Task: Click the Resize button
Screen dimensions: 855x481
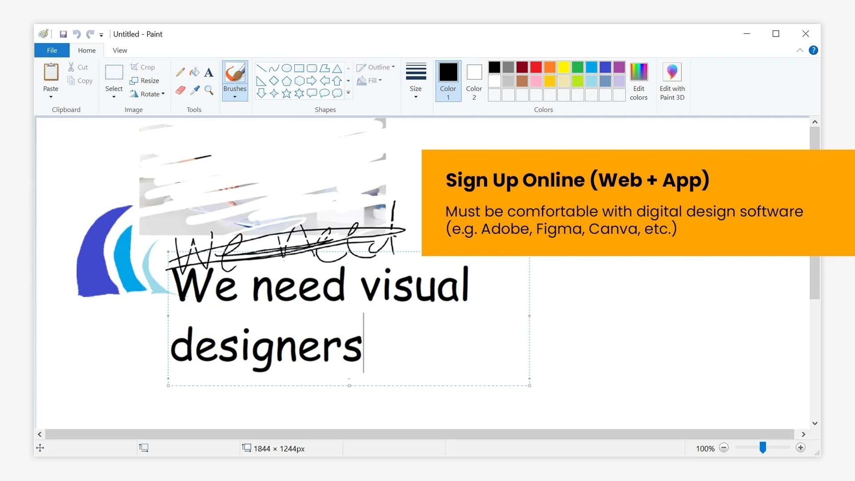Action: pyautogui.click(x=145, y=81)
